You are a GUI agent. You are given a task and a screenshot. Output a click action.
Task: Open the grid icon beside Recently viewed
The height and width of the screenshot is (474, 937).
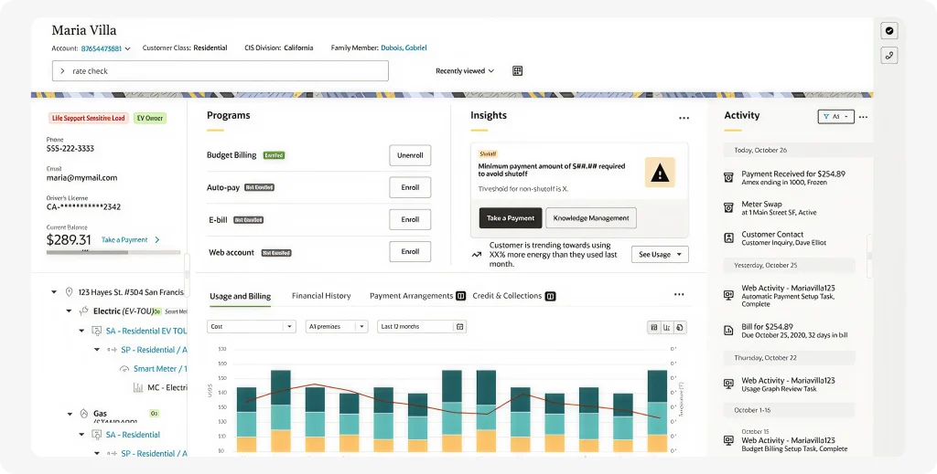(x=518, y=71)
